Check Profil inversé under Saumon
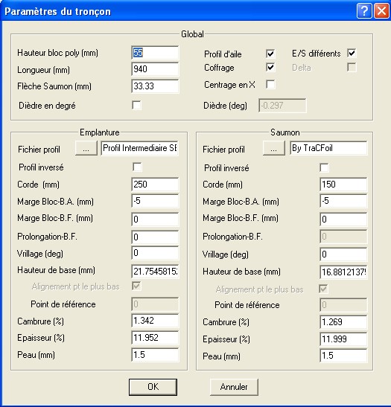Image resolution: width=391 pixels, height=407 pixels. pos(324,167)
